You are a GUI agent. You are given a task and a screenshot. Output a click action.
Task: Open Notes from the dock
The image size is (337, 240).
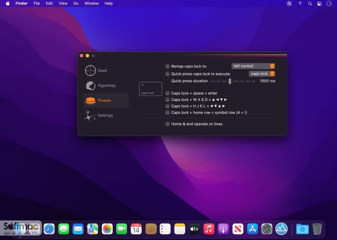coord(180,228)
